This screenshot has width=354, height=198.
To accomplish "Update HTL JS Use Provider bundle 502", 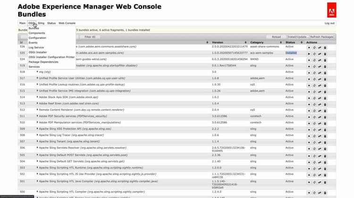I will pyautogui.click(x=320, y=175).
